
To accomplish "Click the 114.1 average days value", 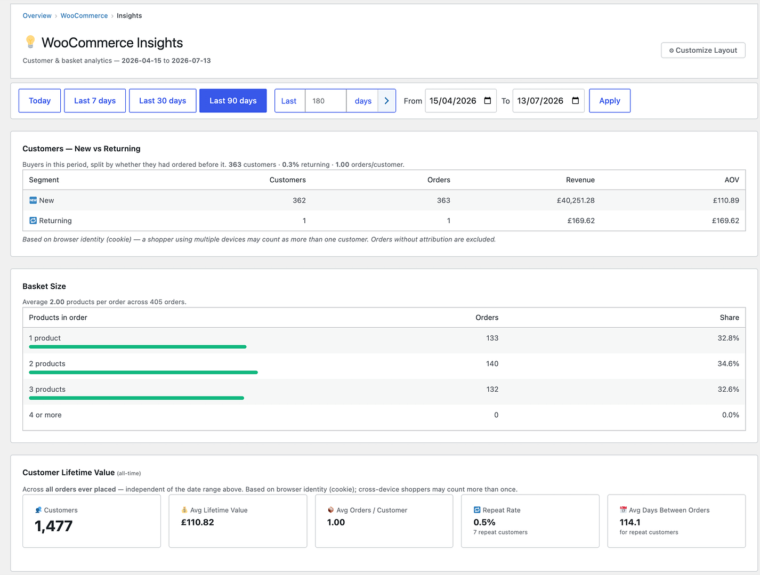I will click(x=630, y=522).
